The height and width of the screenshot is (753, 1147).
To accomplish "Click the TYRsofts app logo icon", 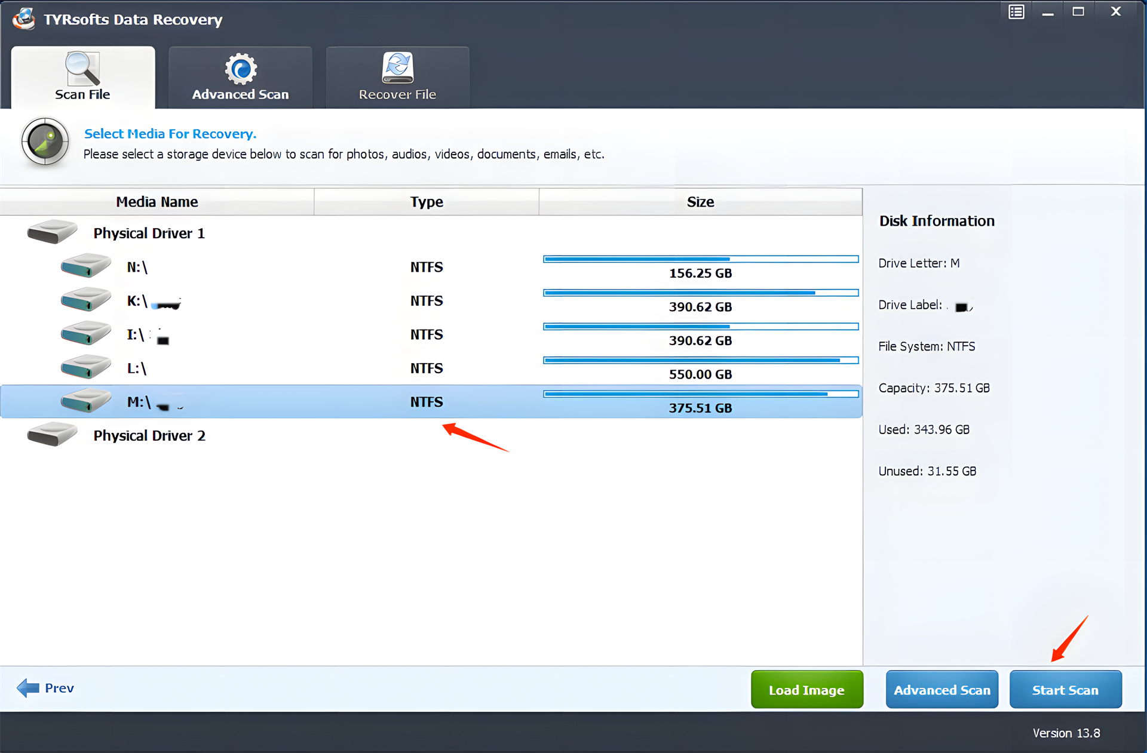I will coord(24,19).
